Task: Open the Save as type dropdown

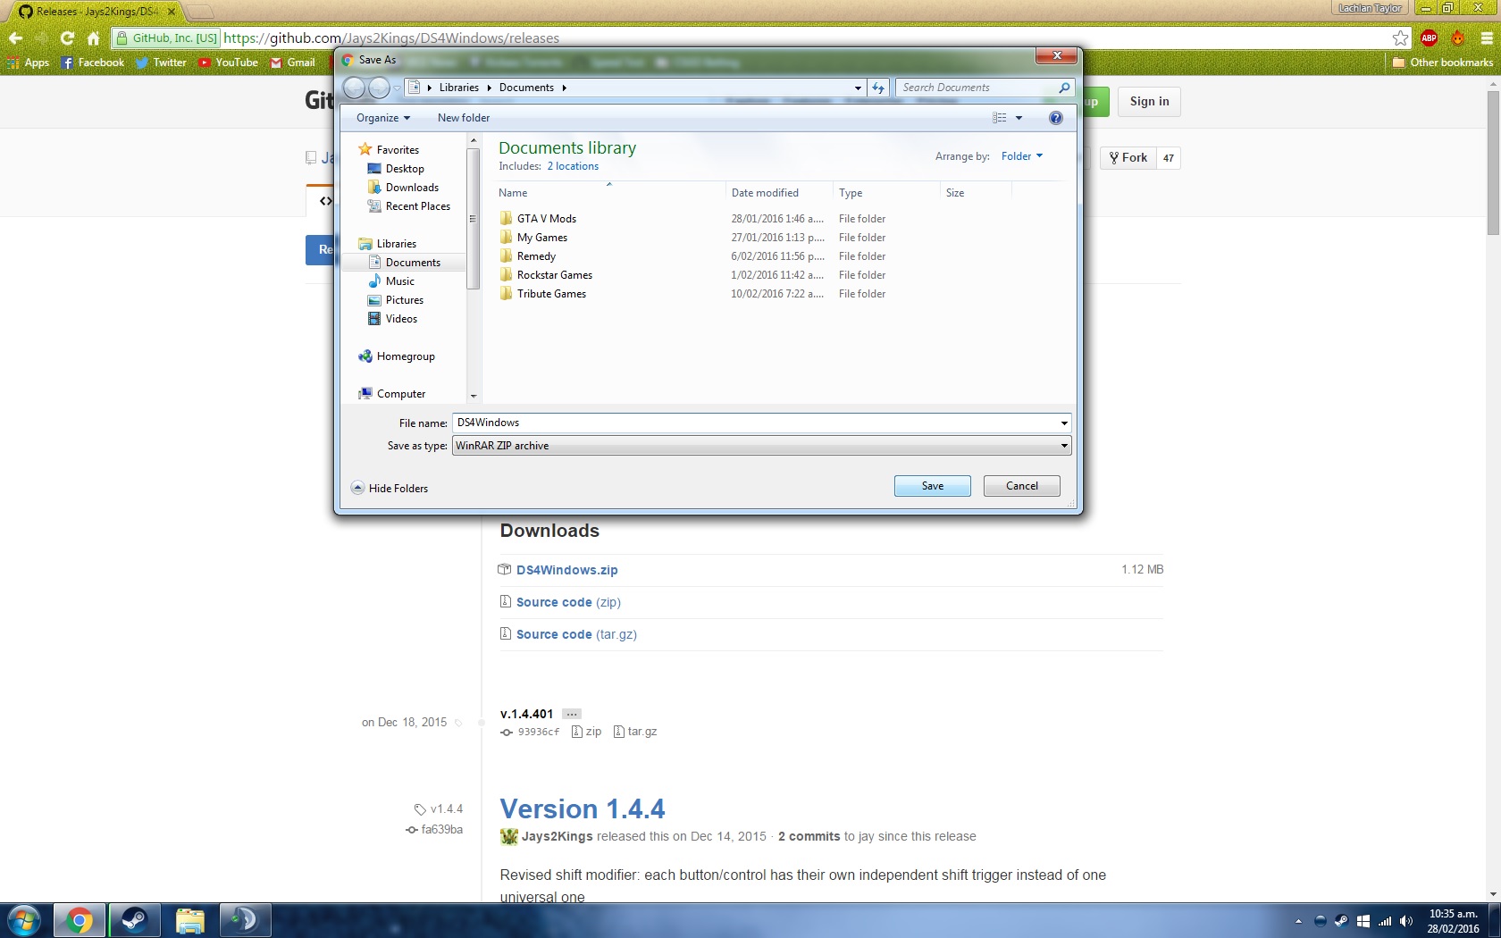Action: tap(1064, 446)
